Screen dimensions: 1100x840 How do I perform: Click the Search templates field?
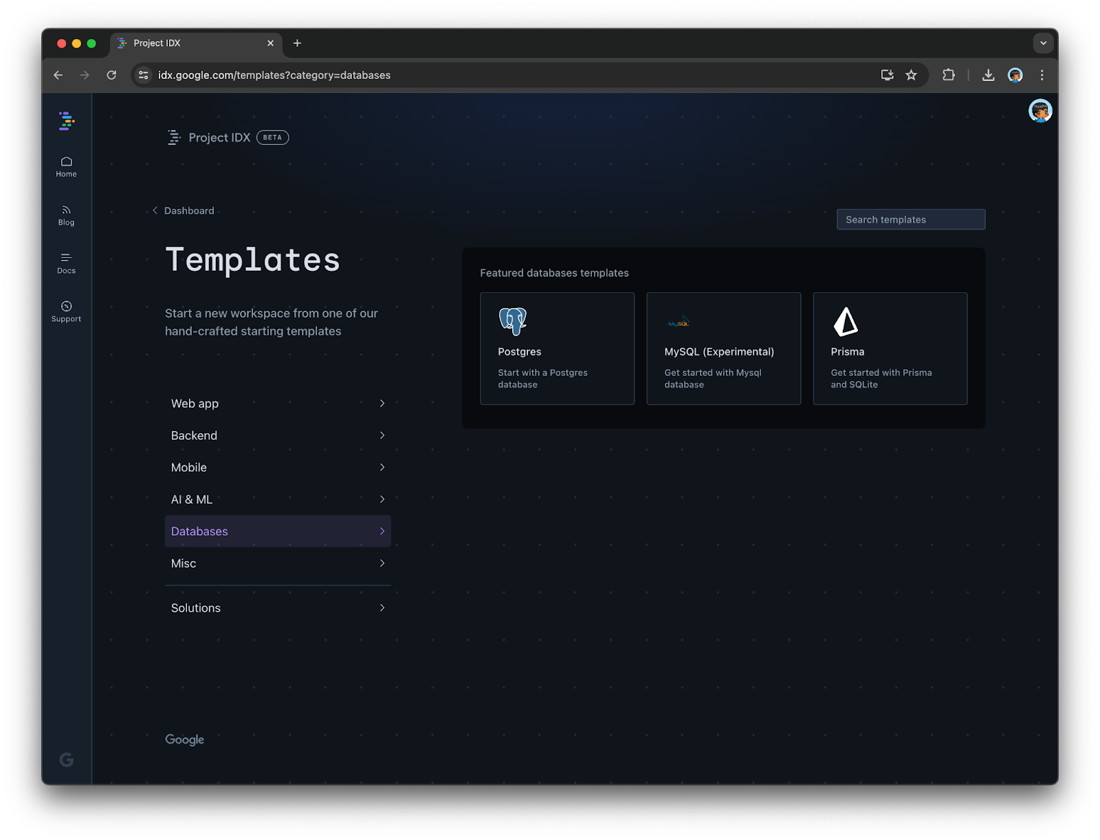tap(911, 219)
